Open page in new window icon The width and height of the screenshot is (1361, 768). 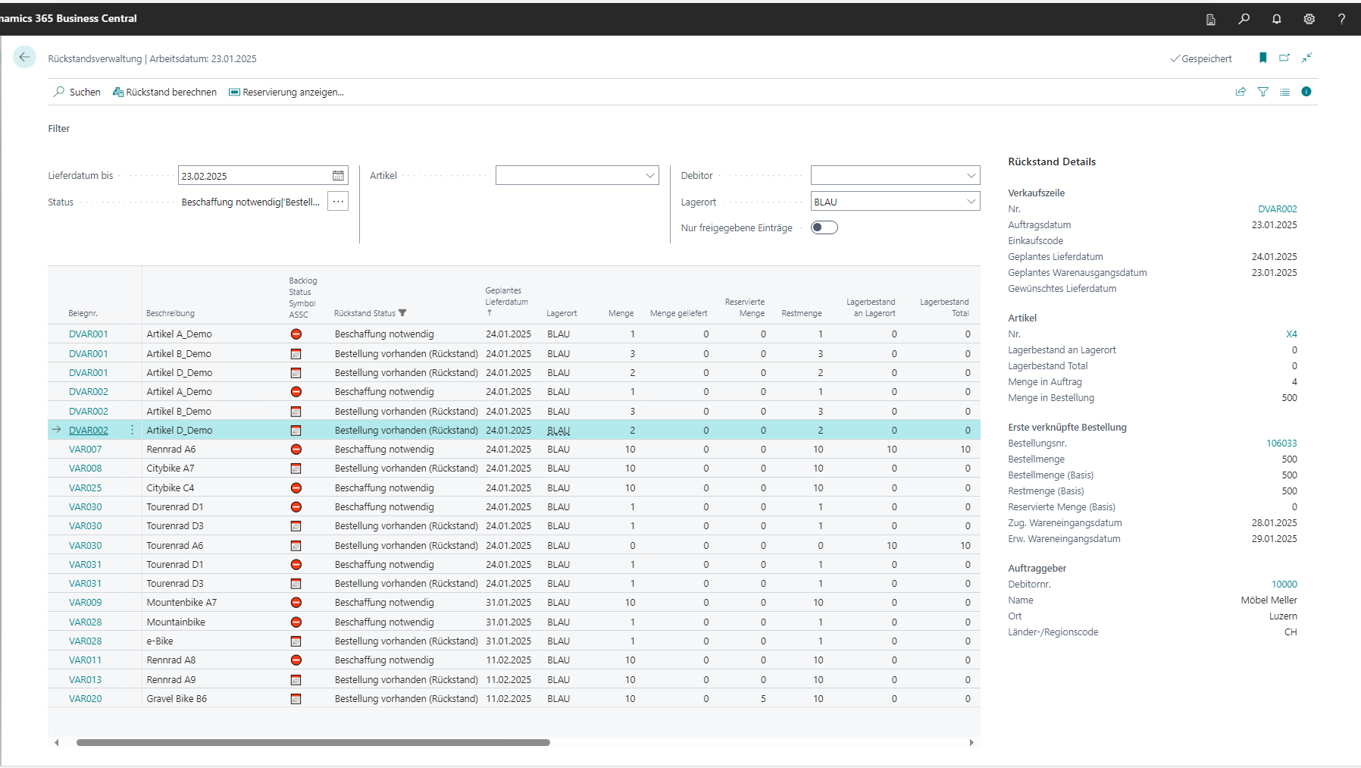pos(1284,58)
